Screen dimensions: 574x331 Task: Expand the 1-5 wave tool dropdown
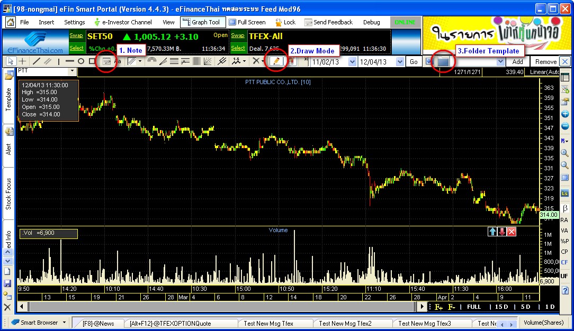244,61
